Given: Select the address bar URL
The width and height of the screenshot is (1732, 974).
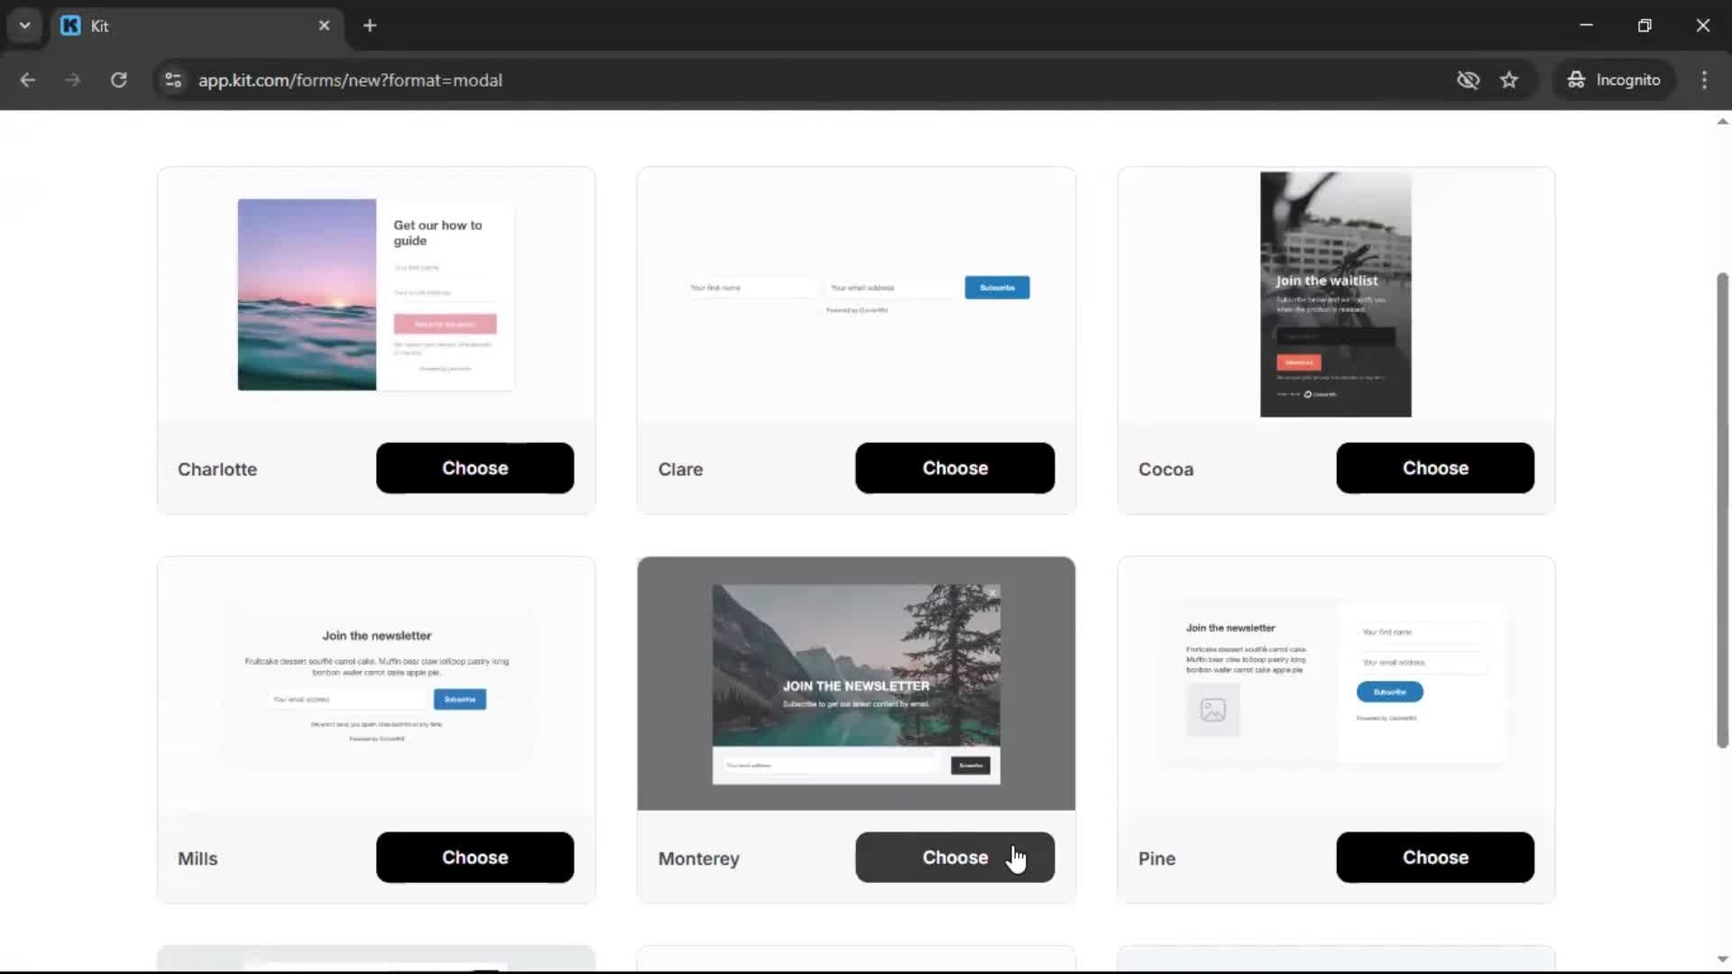Looking at the screenshot, I should tap(350, 79).
